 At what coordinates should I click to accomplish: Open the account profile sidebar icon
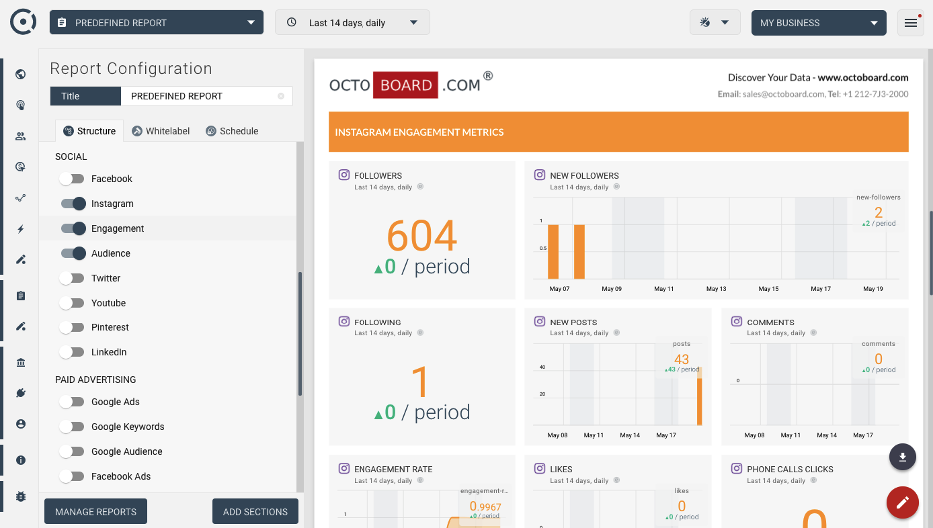tap(21, 424)
